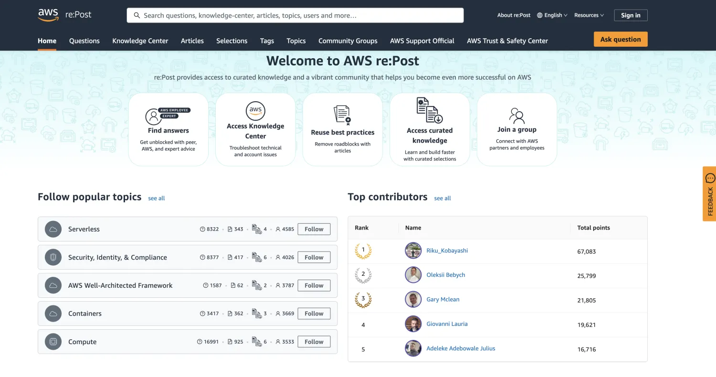Click the Serverless topic cloud icon
Viewport: 716px width, 377px height.
click(53, 229)
